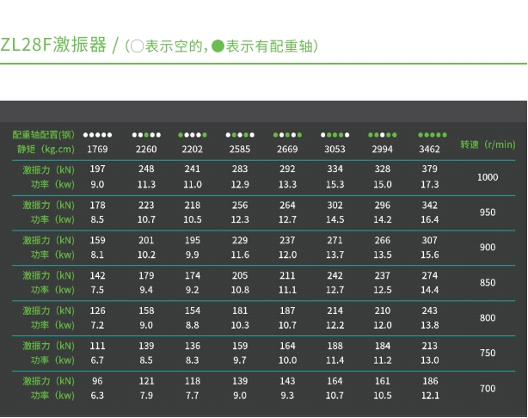
Task: Click the dot pattern above 2585
Action: point(240,135)
